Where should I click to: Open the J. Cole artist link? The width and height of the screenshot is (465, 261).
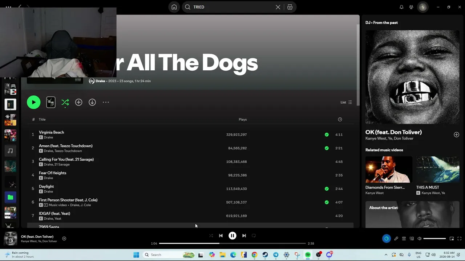(86, 205)
